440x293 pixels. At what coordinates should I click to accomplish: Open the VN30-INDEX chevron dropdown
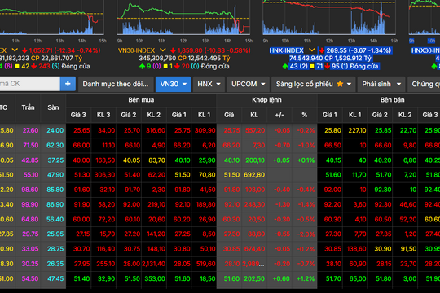163,50
